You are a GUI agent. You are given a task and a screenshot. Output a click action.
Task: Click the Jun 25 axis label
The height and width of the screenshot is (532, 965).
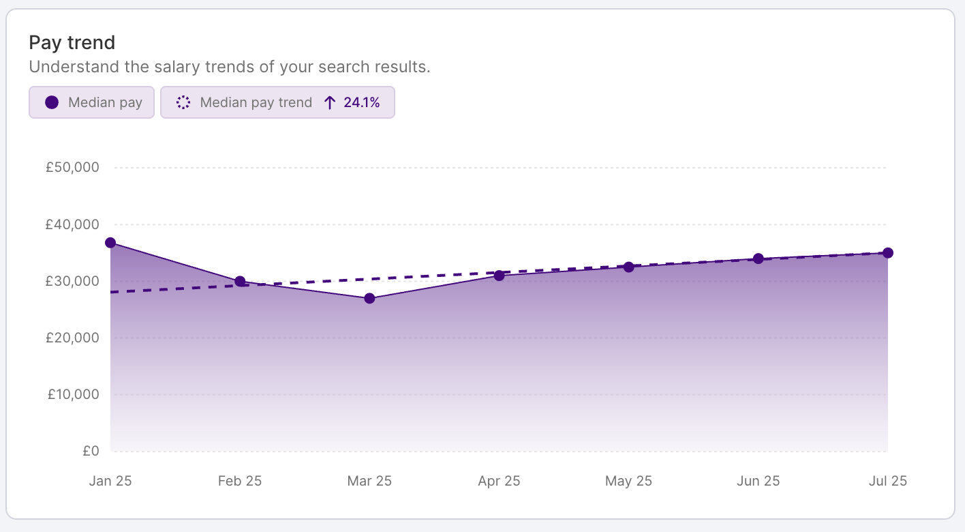pyautogui.click(x=758, y=481)
